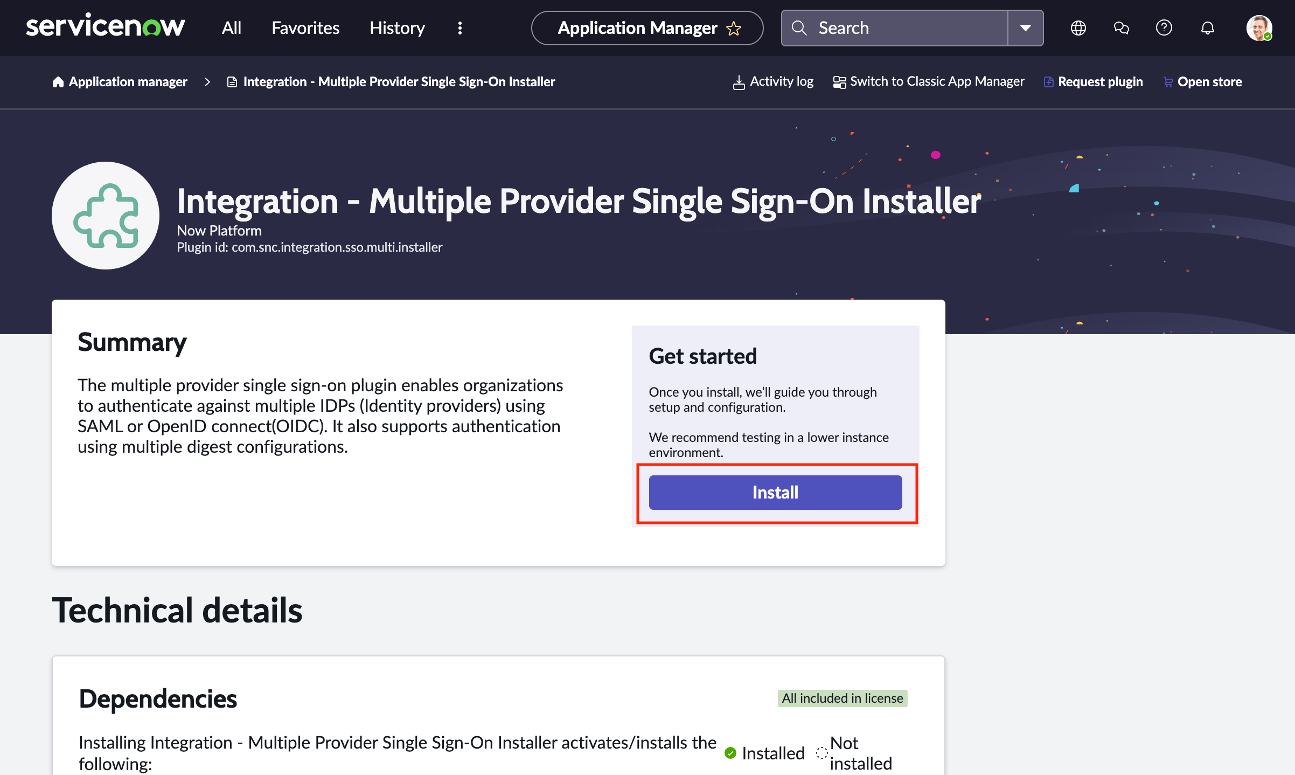
Task: Open the Activity log via its download icon
Action: [739, 81]
